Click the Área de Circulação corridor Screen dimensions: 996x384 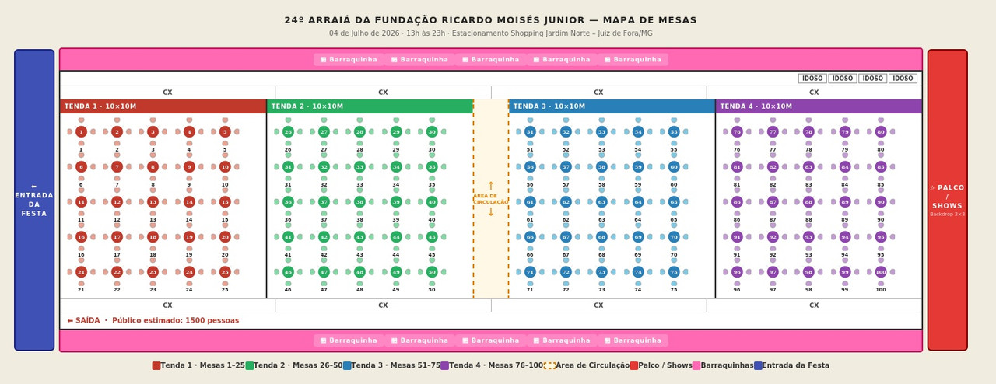[491, 199]
